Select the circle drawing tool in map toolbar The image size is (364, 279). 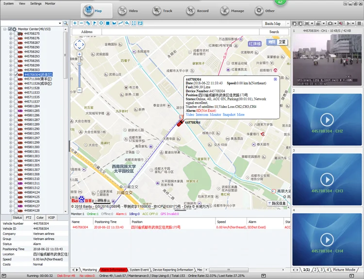[101, 23]
